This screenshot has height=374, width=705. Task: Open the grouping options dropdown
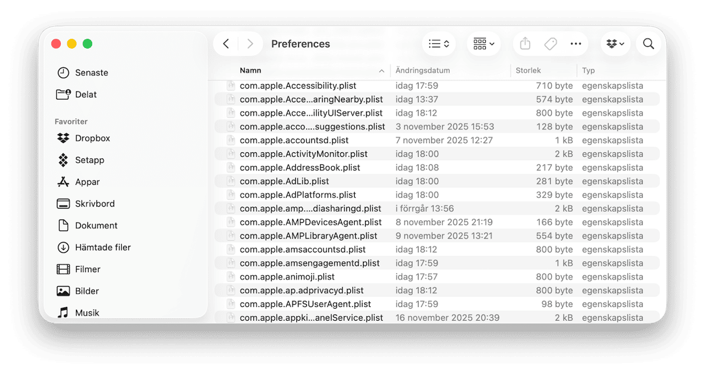click(x=484, y=44)
